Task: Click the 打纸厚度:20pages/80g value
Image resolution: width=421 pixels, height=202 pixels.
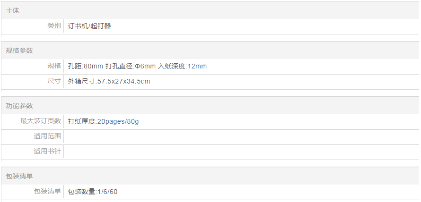Action: tap(103, 121)
